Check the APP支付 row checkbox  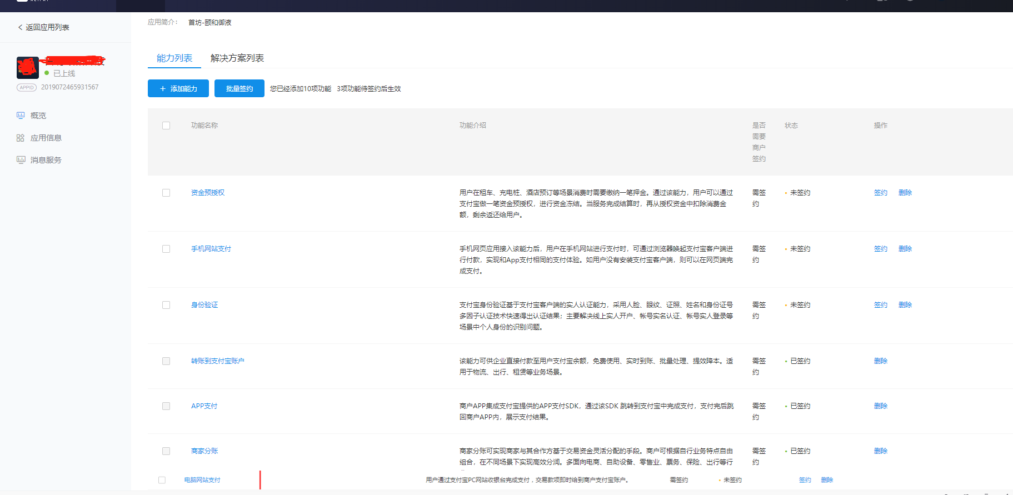166,406
